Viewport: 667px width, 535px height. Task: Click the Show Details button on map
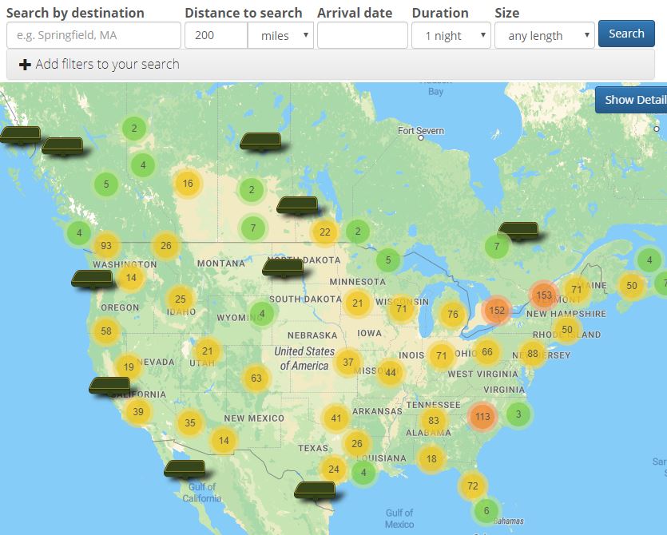point(631,100)
